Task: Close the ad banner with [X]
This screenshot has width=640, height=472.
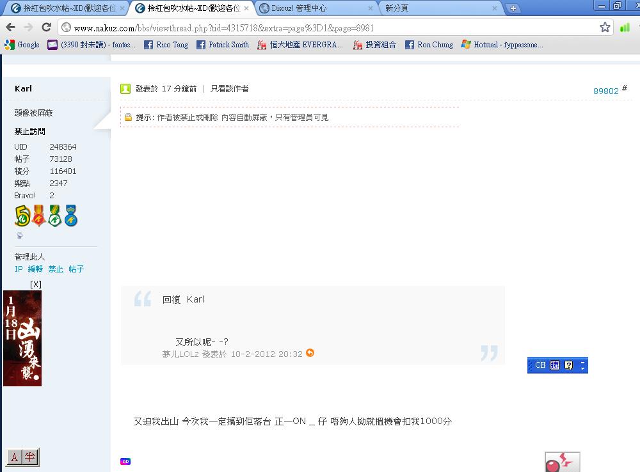Action: point(36,285)
